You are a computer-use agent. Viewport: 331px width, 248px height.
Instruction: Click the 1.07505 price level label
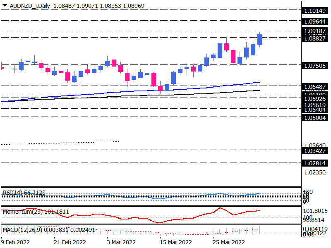(316, 65)
